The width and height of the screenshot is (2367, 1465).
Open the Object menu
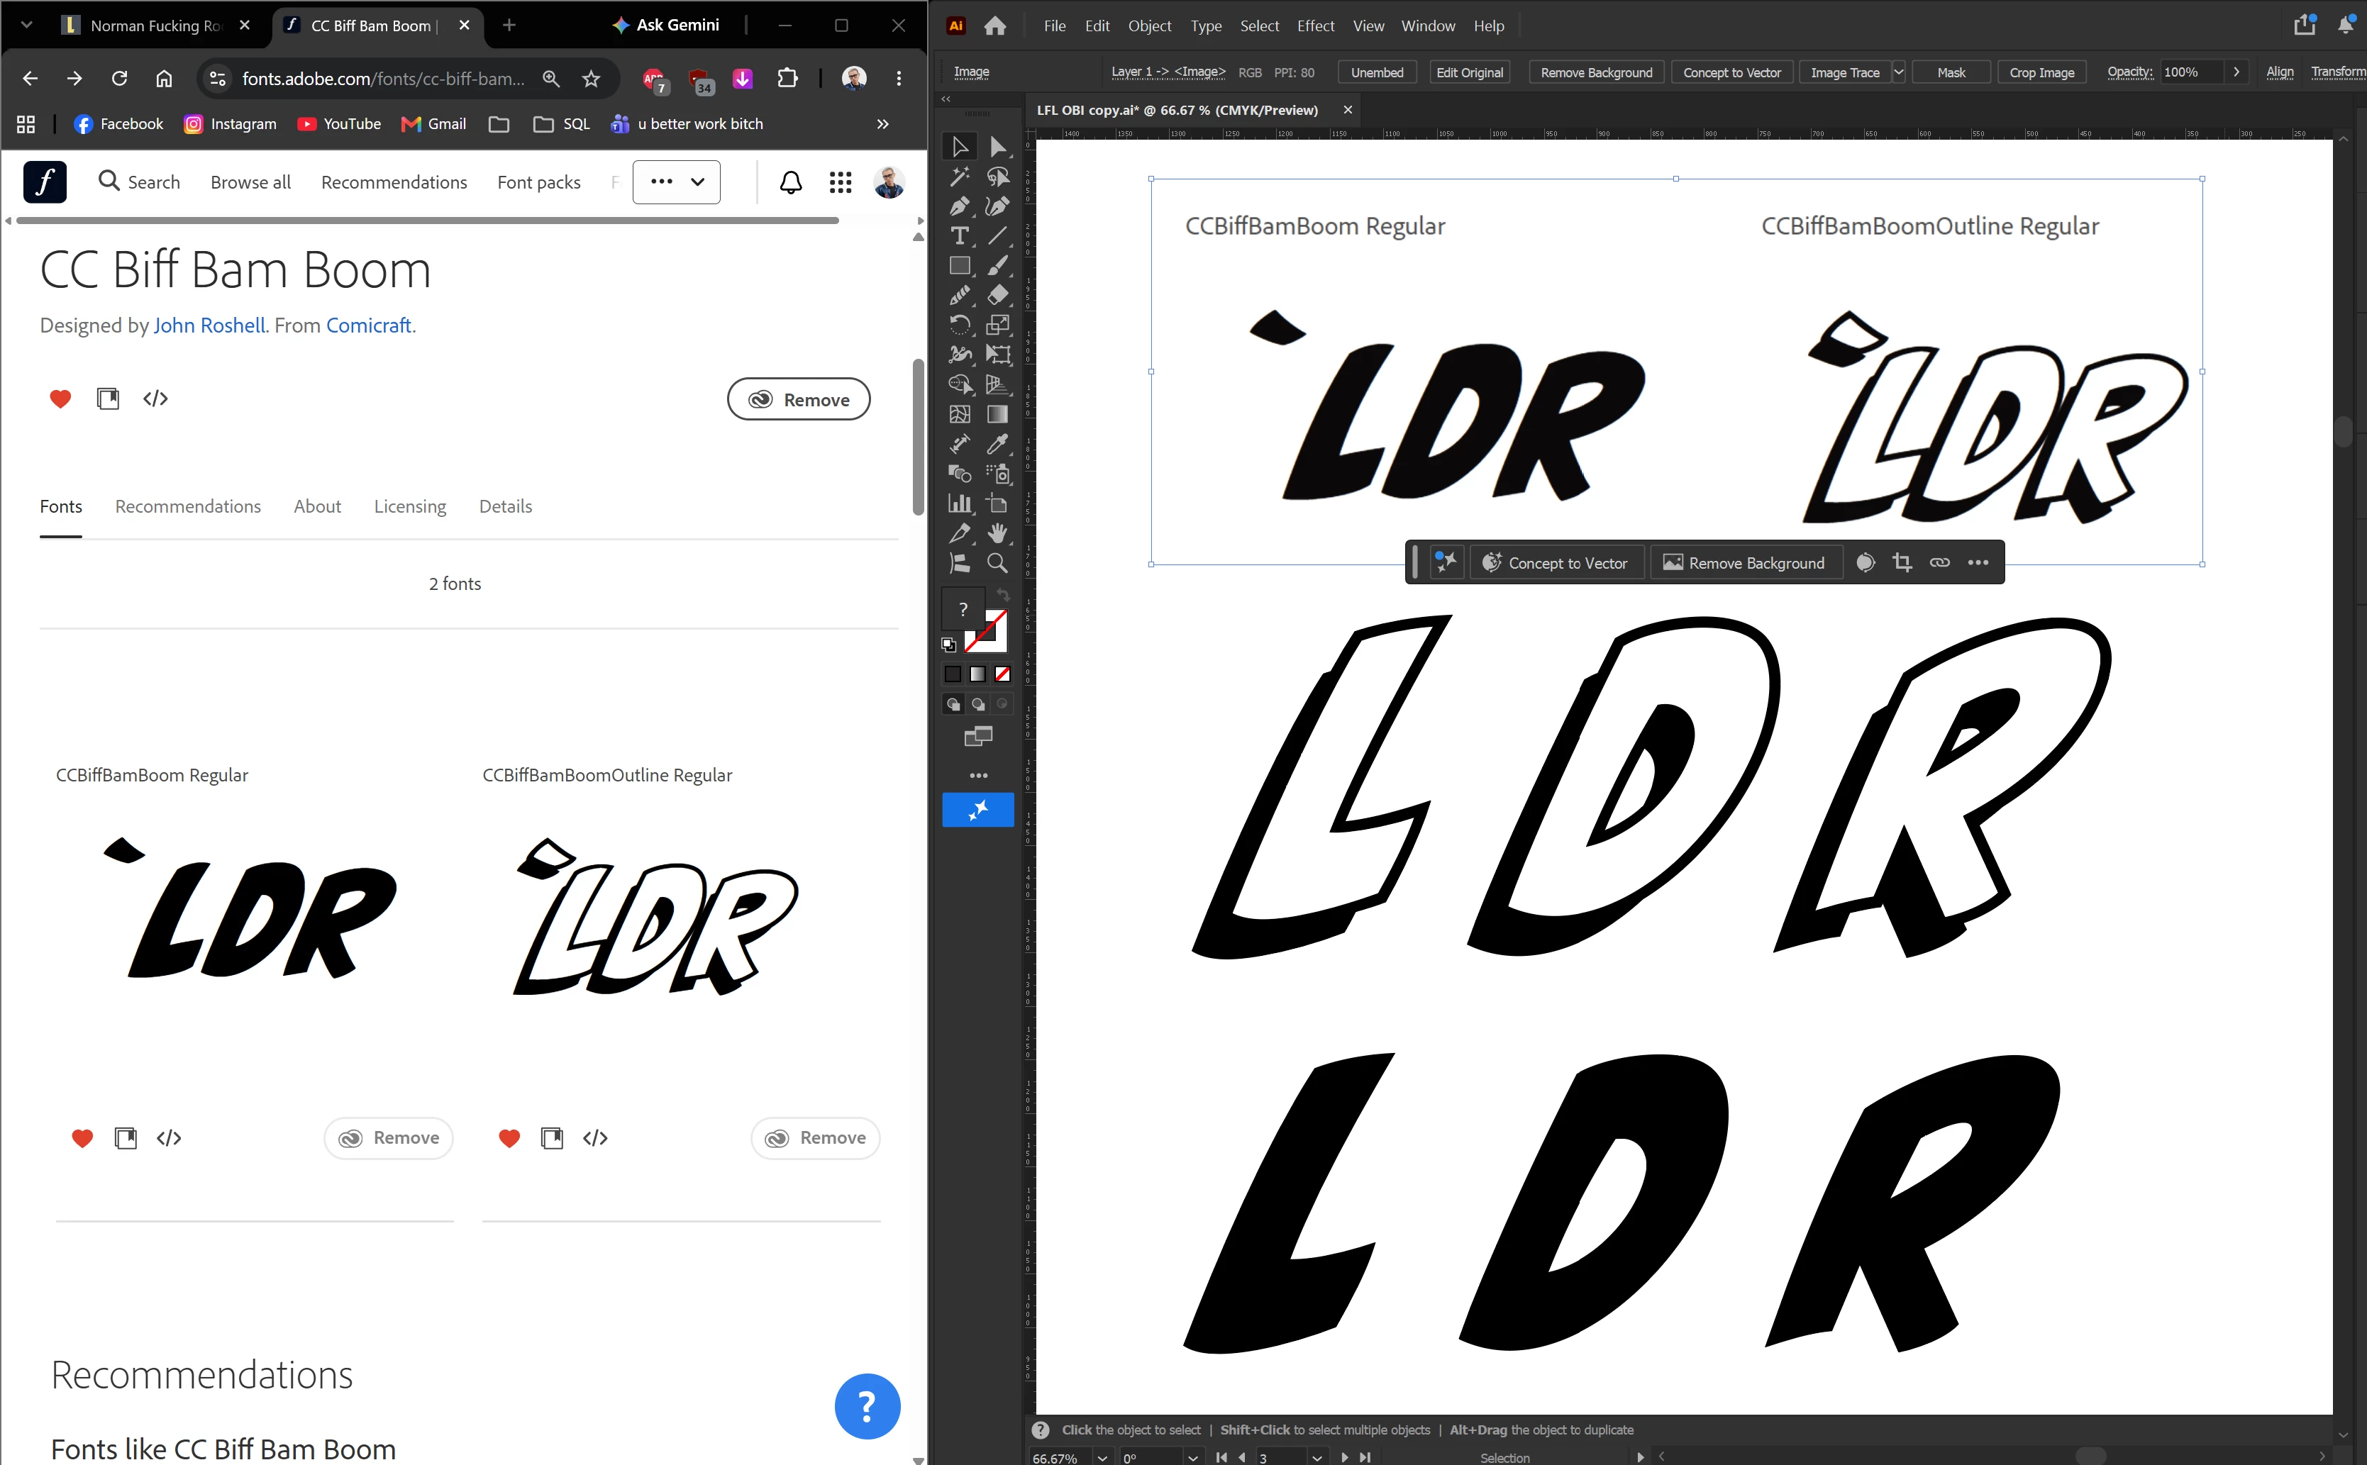(x=1150, y=26)
